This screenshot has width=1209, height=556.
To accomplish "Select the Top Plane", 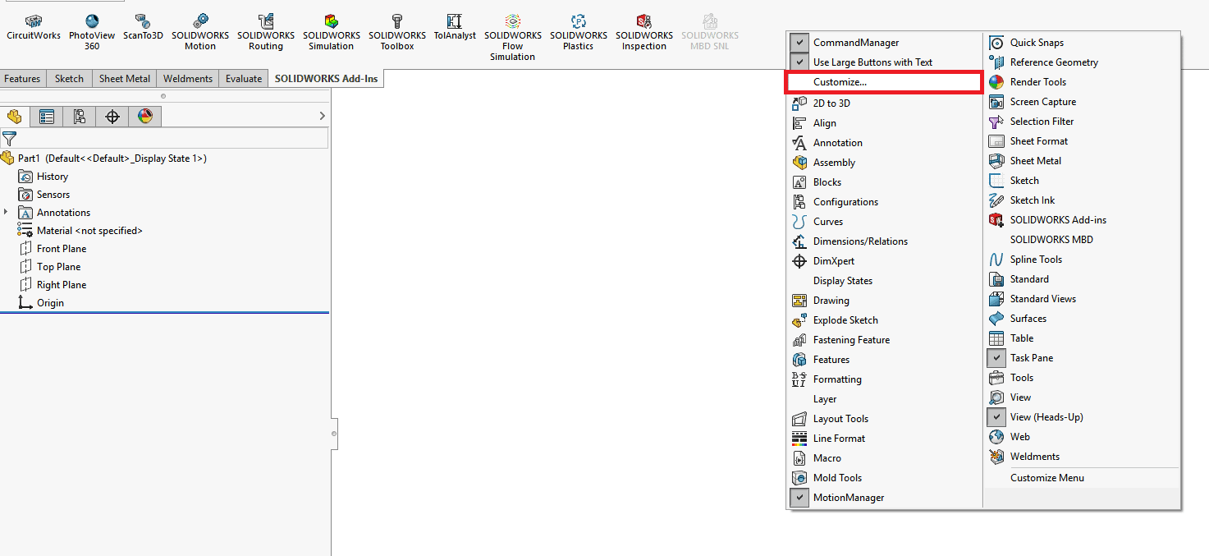I will [49, 267].
